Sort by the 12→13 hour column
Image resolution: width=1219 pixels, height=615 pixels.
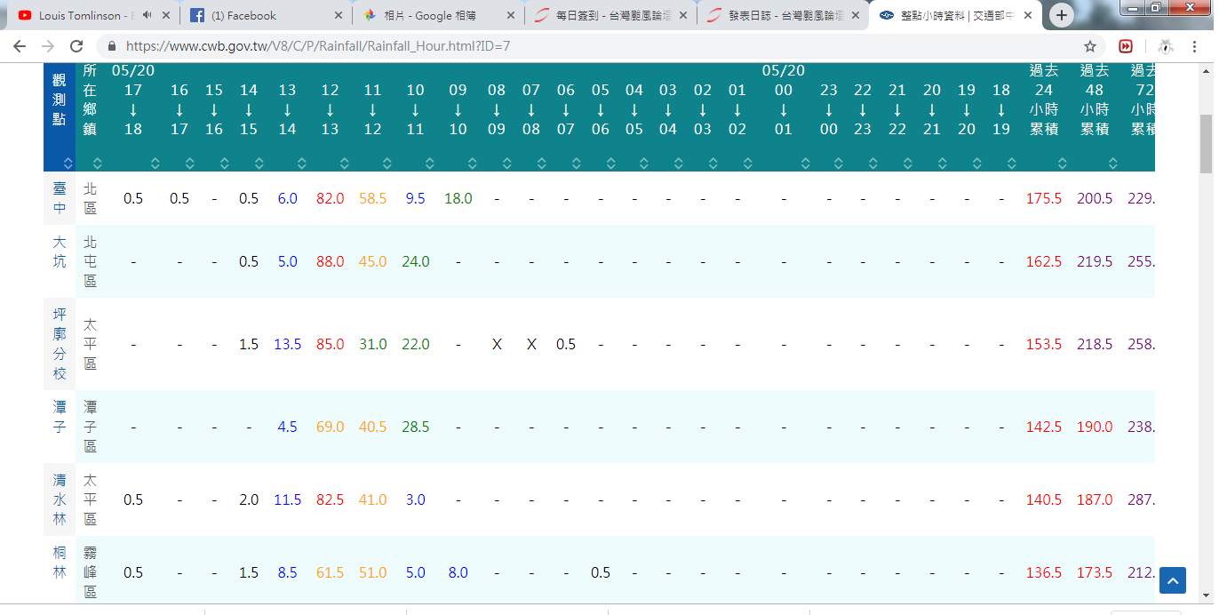tap(345, 164)
